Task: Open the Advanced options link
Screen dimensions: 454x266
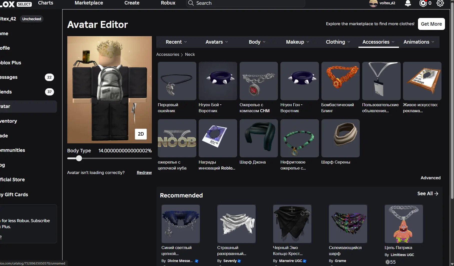Action: click(430, 178)
